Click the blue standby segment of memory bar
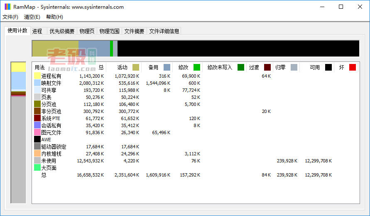 click(x=94, y=49)
